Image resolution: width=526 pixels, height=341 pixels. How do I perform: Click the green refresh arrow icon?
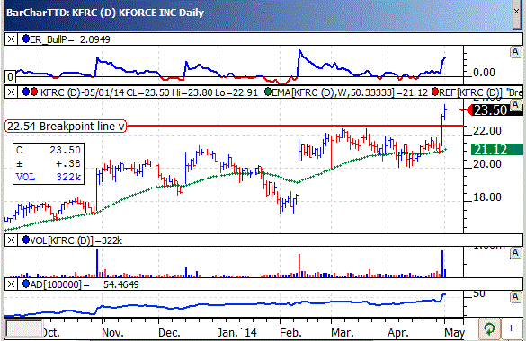pyautogui.click(x=489, y=328)
